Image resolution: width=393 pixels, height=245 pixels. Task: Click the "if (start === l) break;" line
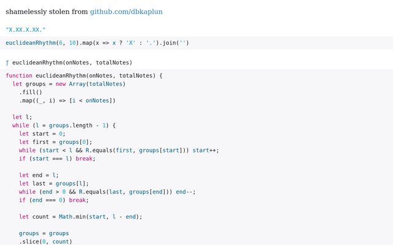click(57, 158)
